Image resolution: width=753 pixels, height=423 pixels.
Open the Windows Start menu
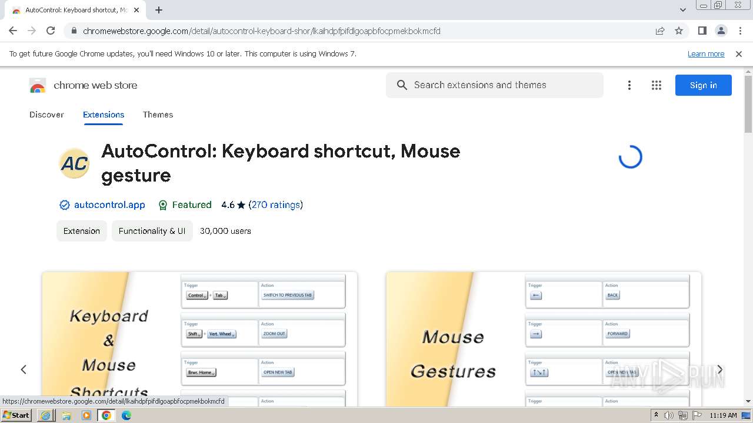point(16,415)
